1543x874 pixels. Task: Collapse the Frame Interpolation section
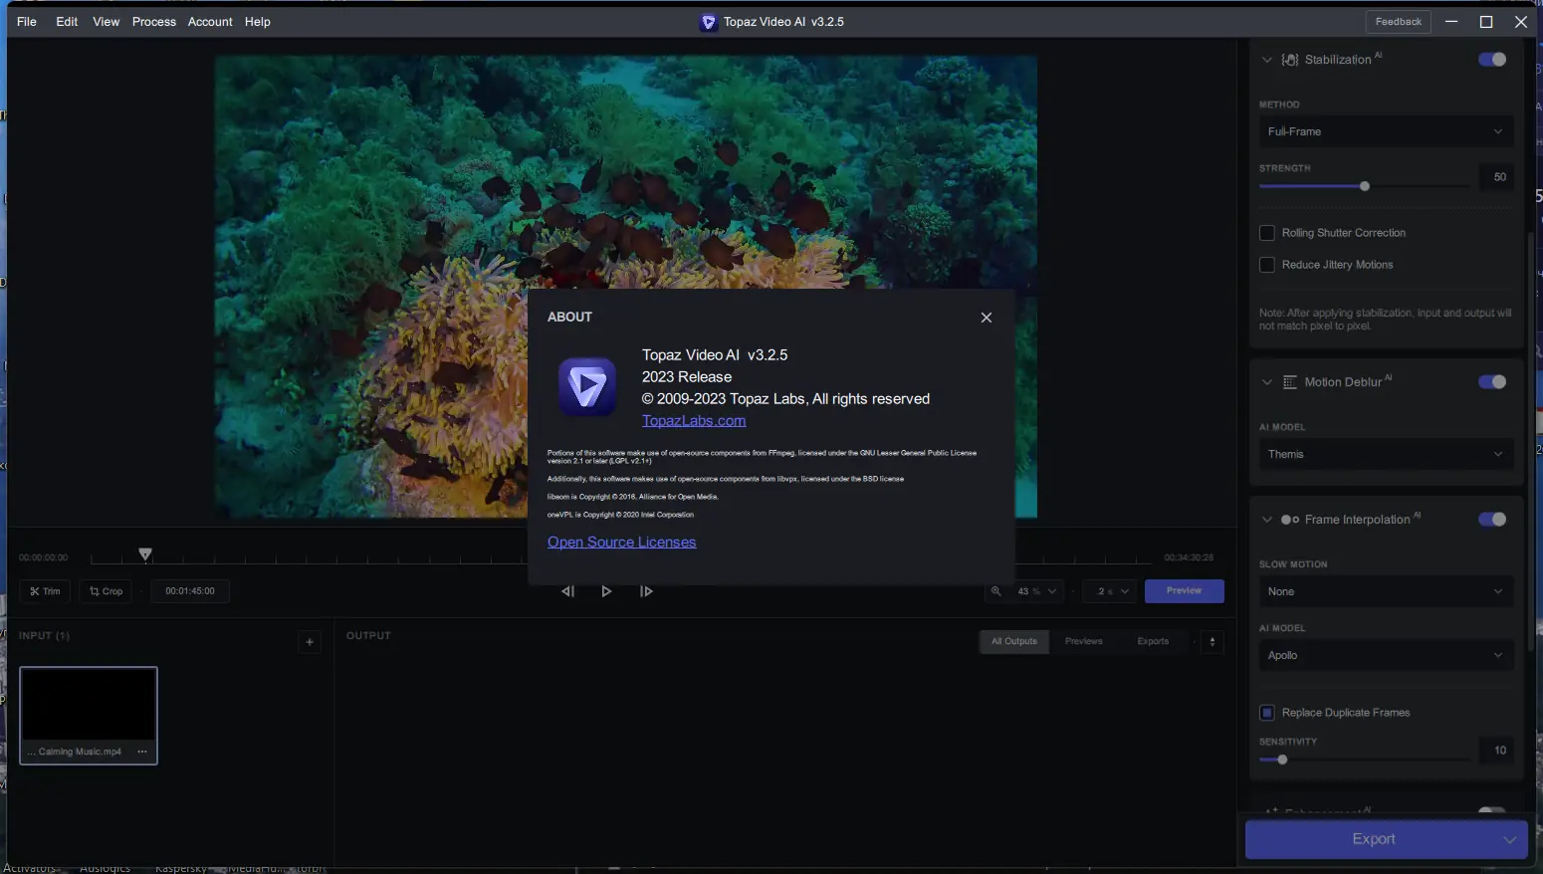(1267, 520)
